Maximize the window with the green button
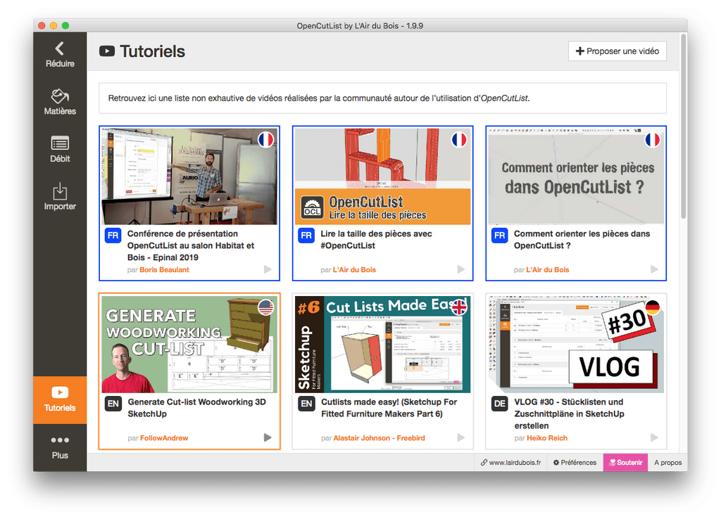The image size is (721, 519). 65,26
